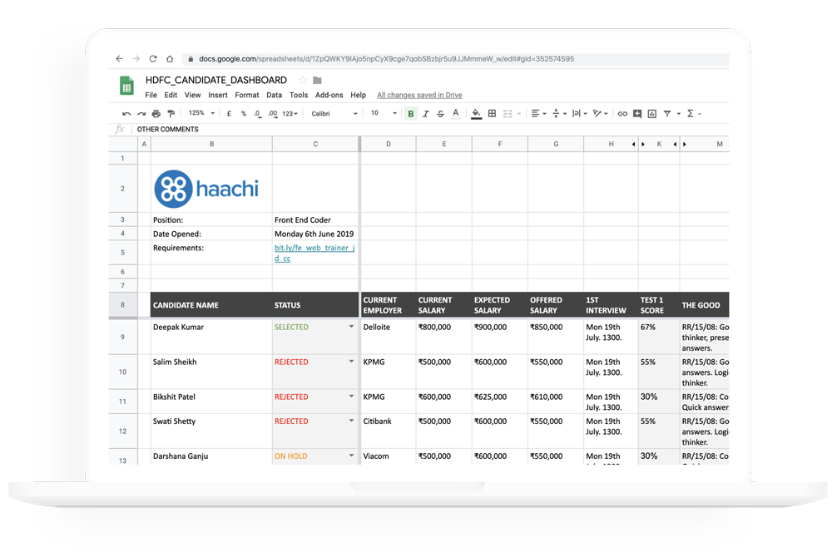
Task: Open the View menu
Action: 193,95
